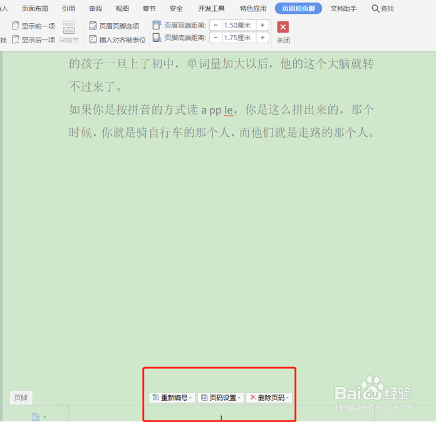Screen dimensions: 436x422
Task: Open the 安全 tab
Action: [176, 9]
